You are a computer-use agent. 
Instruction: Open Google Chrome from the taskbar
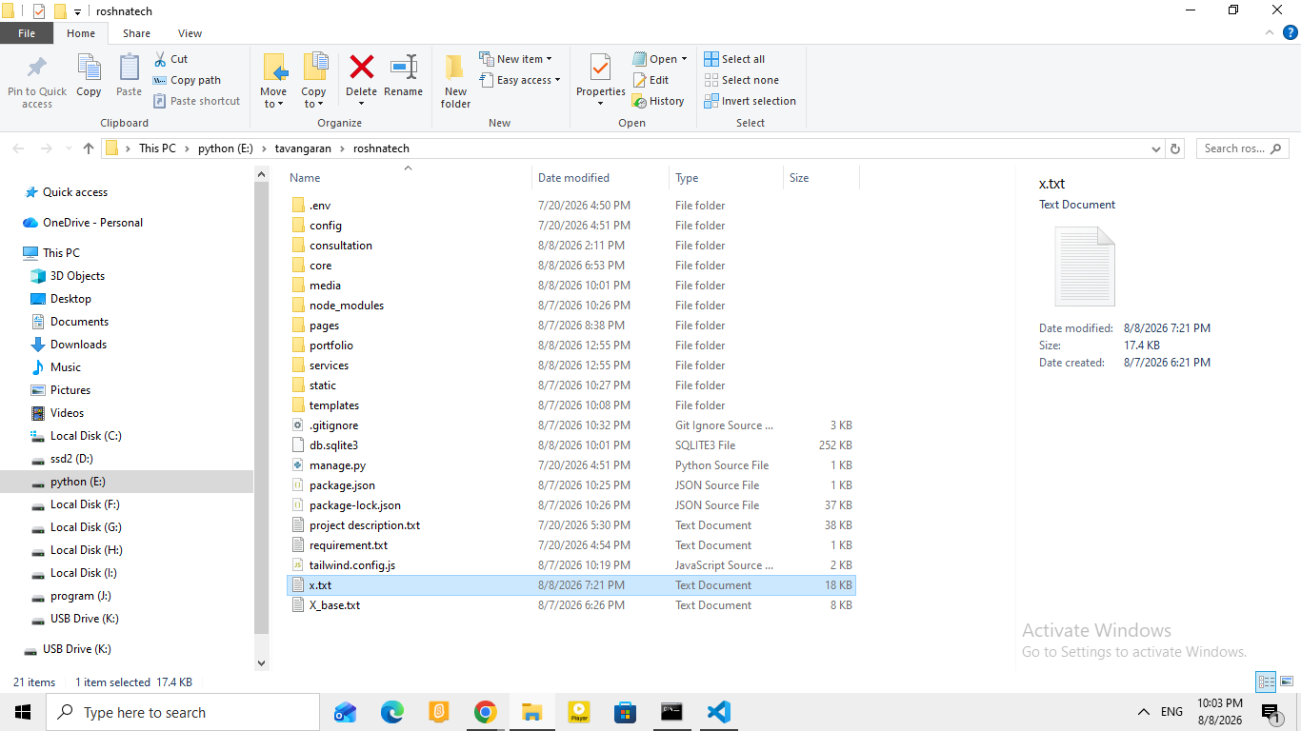click(486, 712)
